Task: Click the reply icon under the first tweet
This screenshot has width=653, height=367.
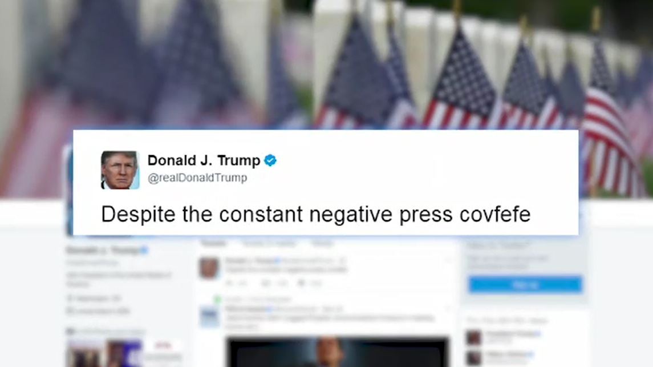Action: pyautogui.click(x=229, y=283)
